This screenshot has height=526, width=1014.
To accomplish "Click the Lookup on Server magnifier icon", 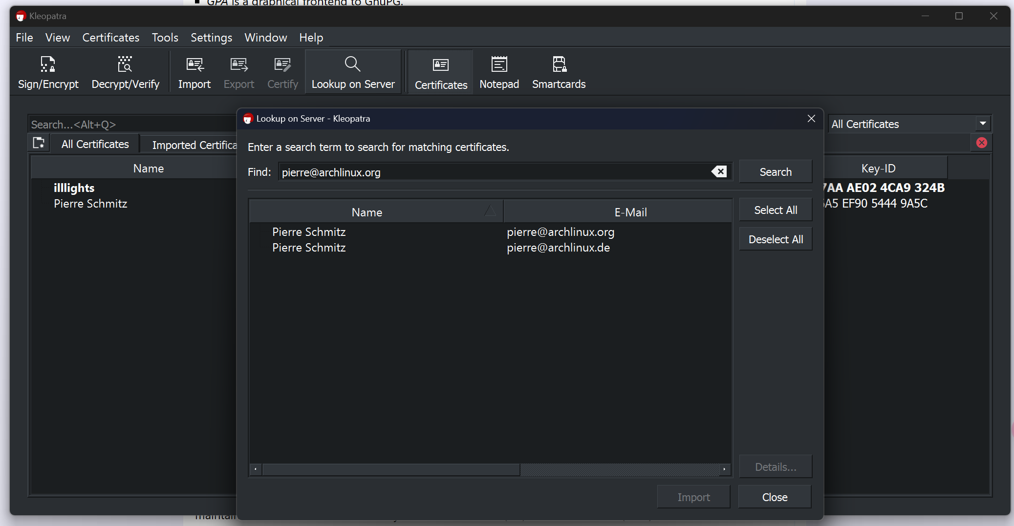I will 352,64.
